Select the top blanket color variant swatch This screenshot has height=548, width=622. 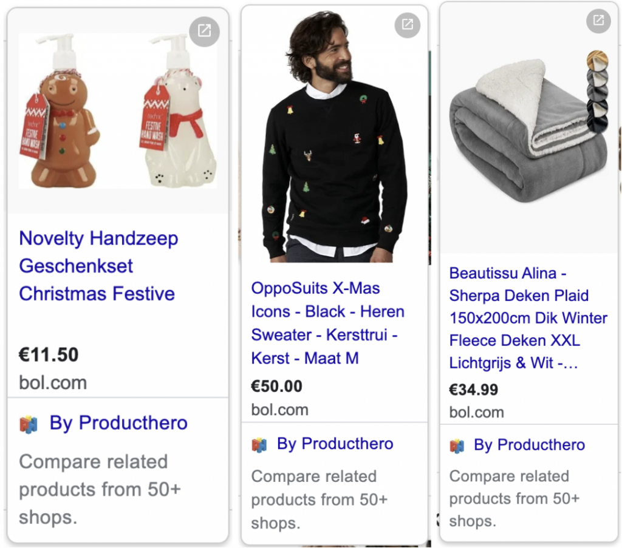[598, 60]
